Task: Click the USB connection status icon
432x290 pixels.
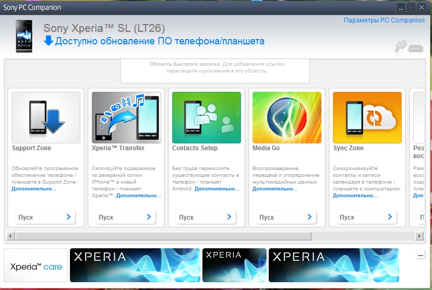Action: [x=400, y=46]
